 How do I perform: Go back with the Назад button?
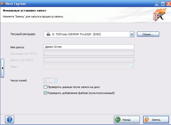pyautogui.click(x=127, y=120)
